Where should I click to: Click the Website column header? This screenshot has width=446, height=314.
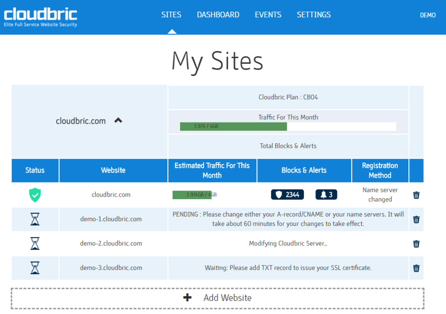coord(113,171)
